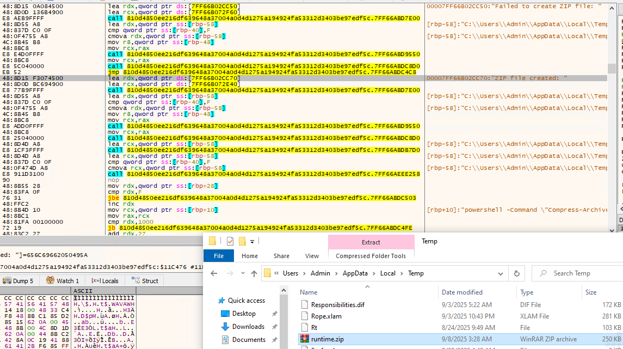Viewport: 623px width, 349px height.
Task: Click the Up one level arrow
Action: (x=254, y=273)
